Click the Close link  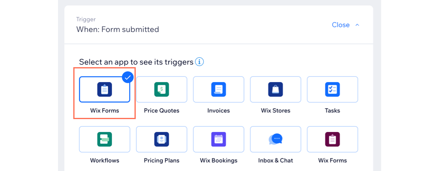[x=341, y=25]
